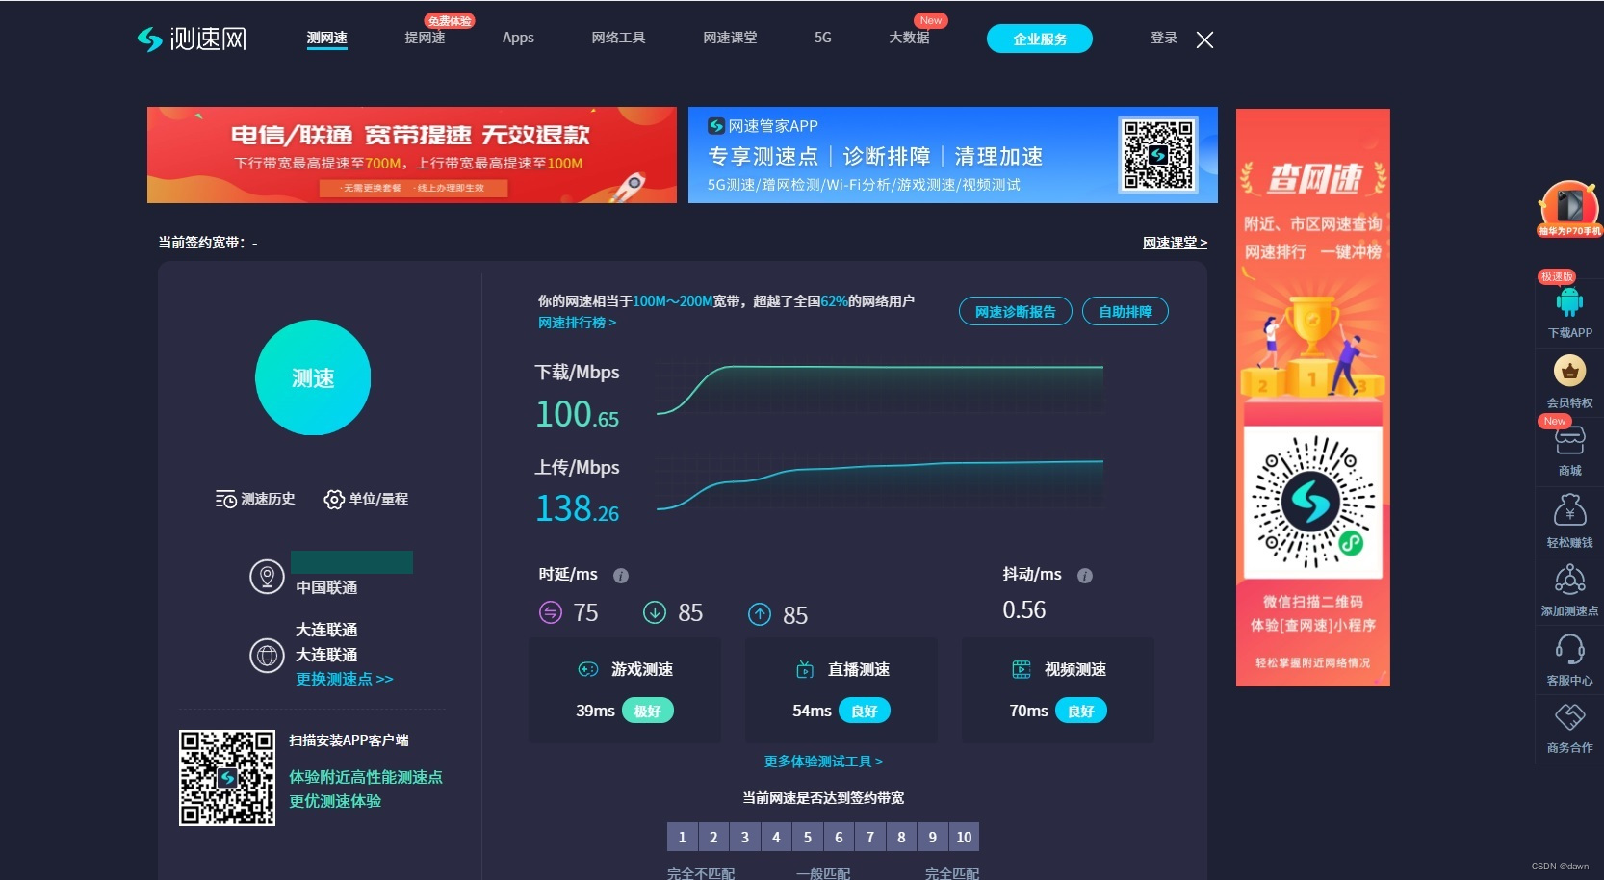Click the 自助排障 button

(1125, 311)
